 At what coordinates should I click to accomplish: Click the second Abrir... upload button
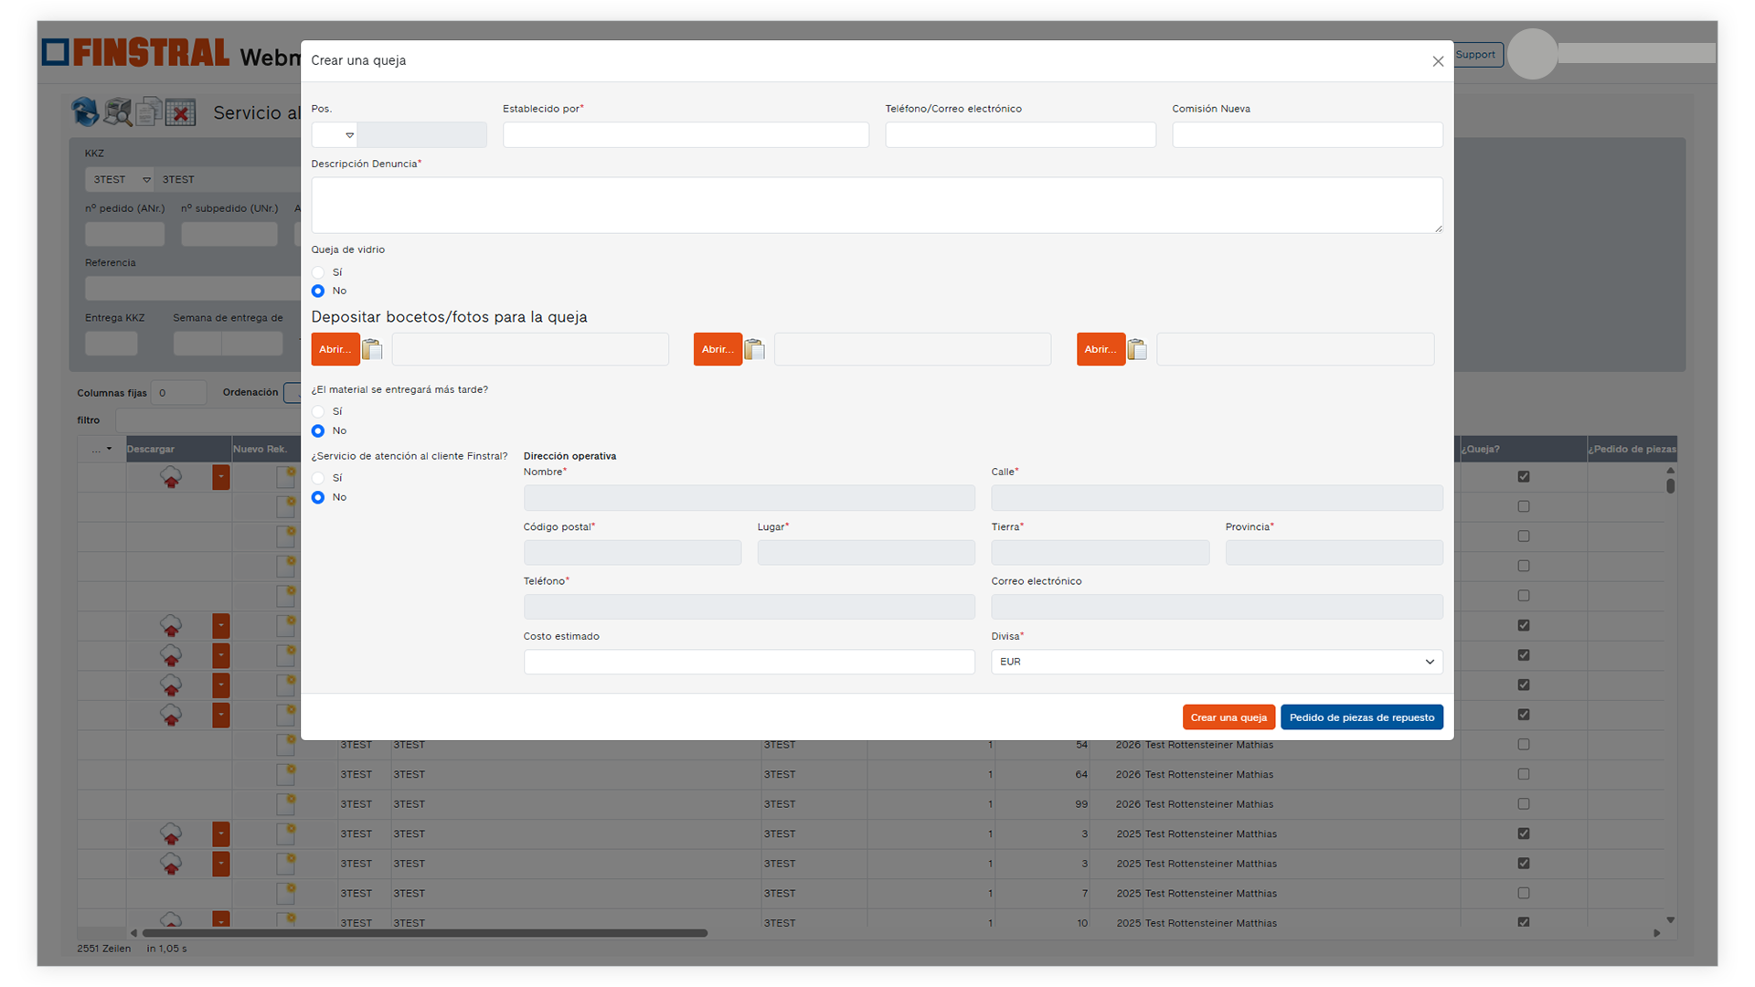click(718, 349)
